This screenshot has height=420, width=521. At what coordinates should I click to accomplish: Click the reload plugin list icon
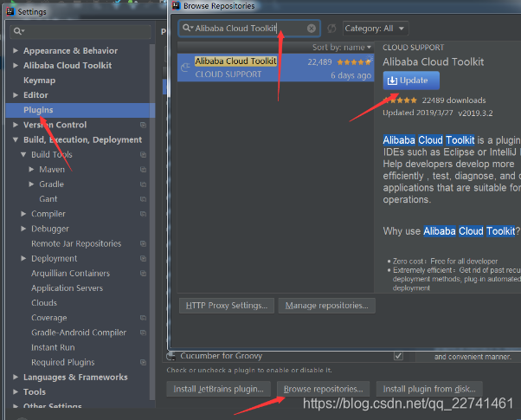331,29
